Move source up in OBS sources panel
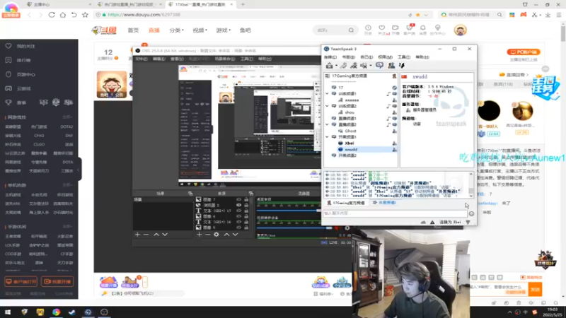566x318 pixels. click(226, 235)
